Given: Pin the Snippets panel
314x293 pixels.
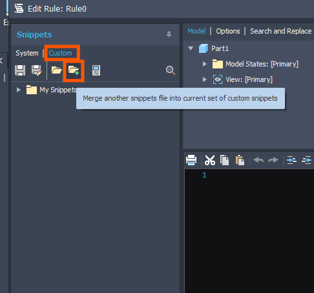Looking at the screenshot, I should (x=169, y=34).
